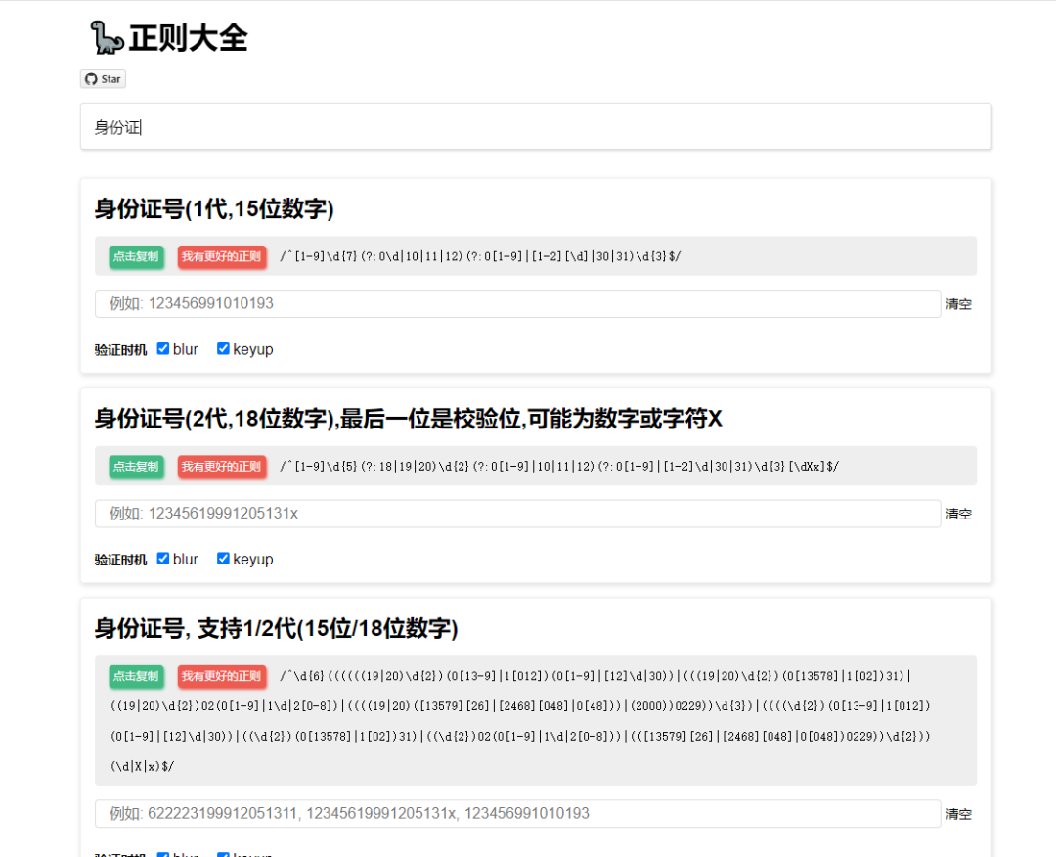Click the test input starting with 622223199912051311
The image size is (1056, 857).
pos(517,814)
